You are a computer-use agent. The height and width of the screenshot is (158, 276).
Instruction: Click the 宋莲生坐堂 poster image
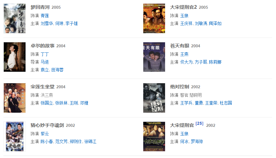point(15,98)
